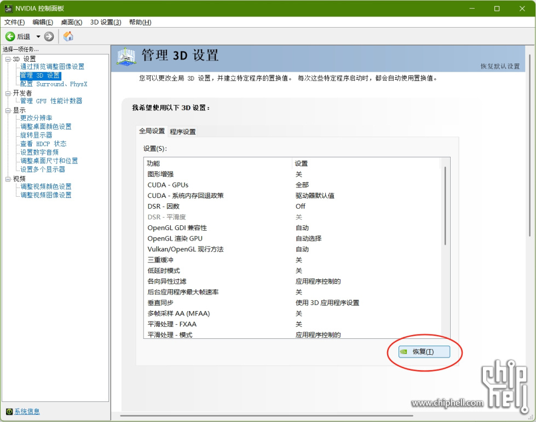The height and width of the screenshot is (422, 536).
Task: Select the 低延时模式 row
Action: click(x=292, y=271)
